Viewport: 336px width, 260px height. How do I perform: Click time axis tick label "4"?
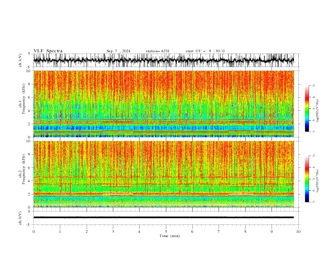click(139, 232)
